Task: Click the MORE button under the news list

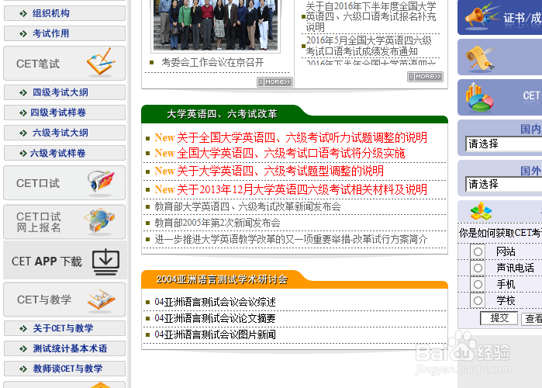Action: coord(425,76)
